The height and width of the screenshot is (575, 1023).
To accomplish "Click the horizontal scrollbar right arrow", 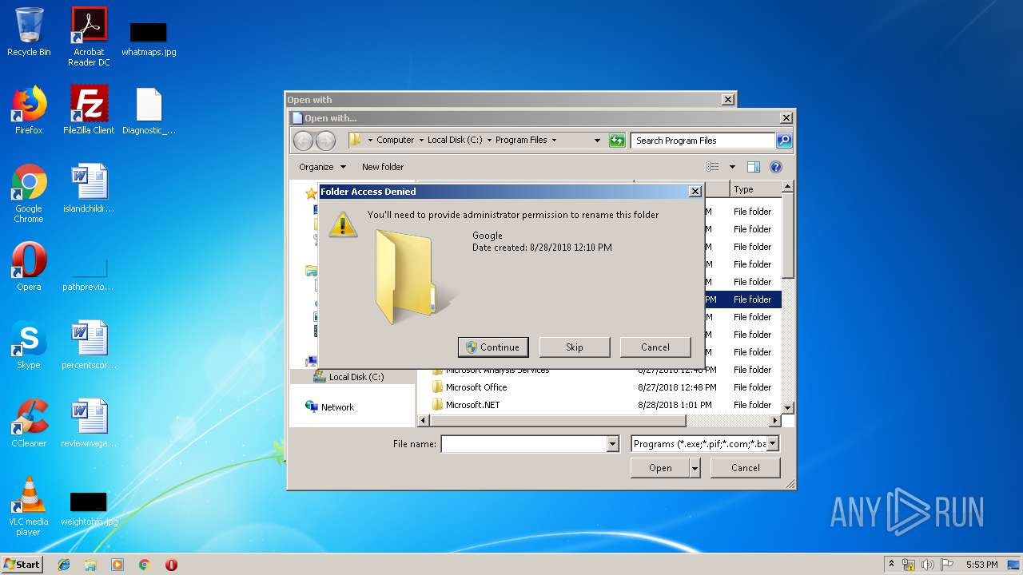I will click(x=774, y=420).
